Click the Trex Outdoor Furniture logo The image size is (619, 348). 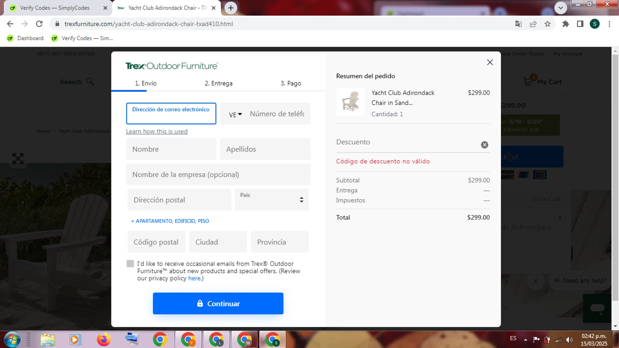(172, 66)
